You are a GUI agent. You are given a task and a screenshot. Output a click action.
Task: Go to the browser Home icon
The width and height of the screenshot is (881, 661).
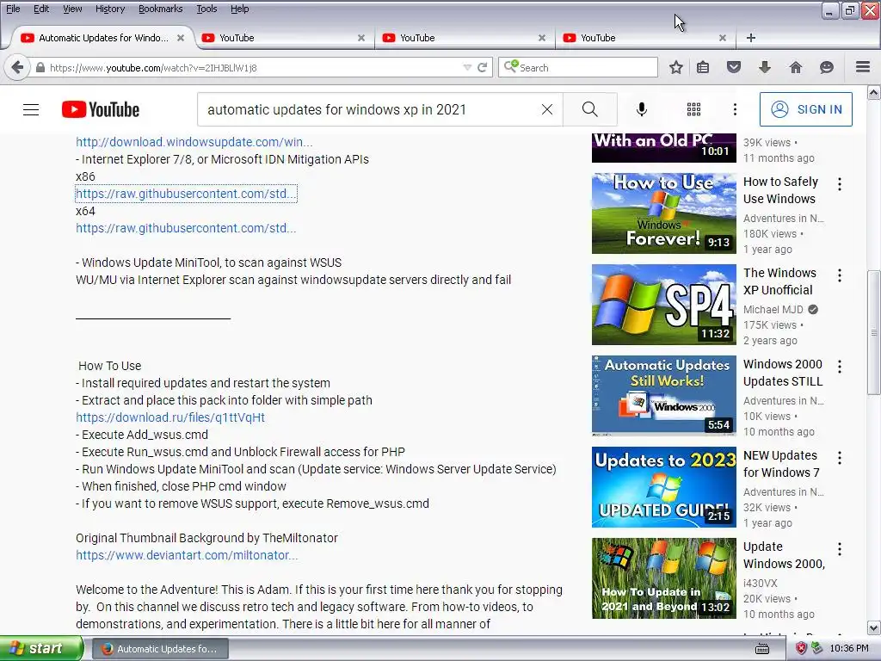click(x=796, y=67)
